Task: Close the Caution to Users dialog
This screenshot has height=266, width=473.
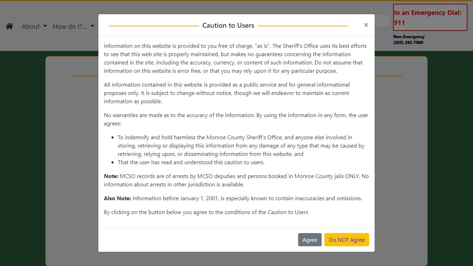Action: [366, 25]
